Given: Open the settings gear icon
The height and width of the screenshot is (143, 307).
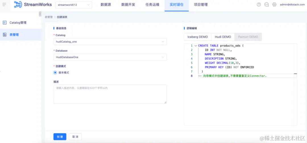Looking at the screenshot, I should (x=274, y=5).
